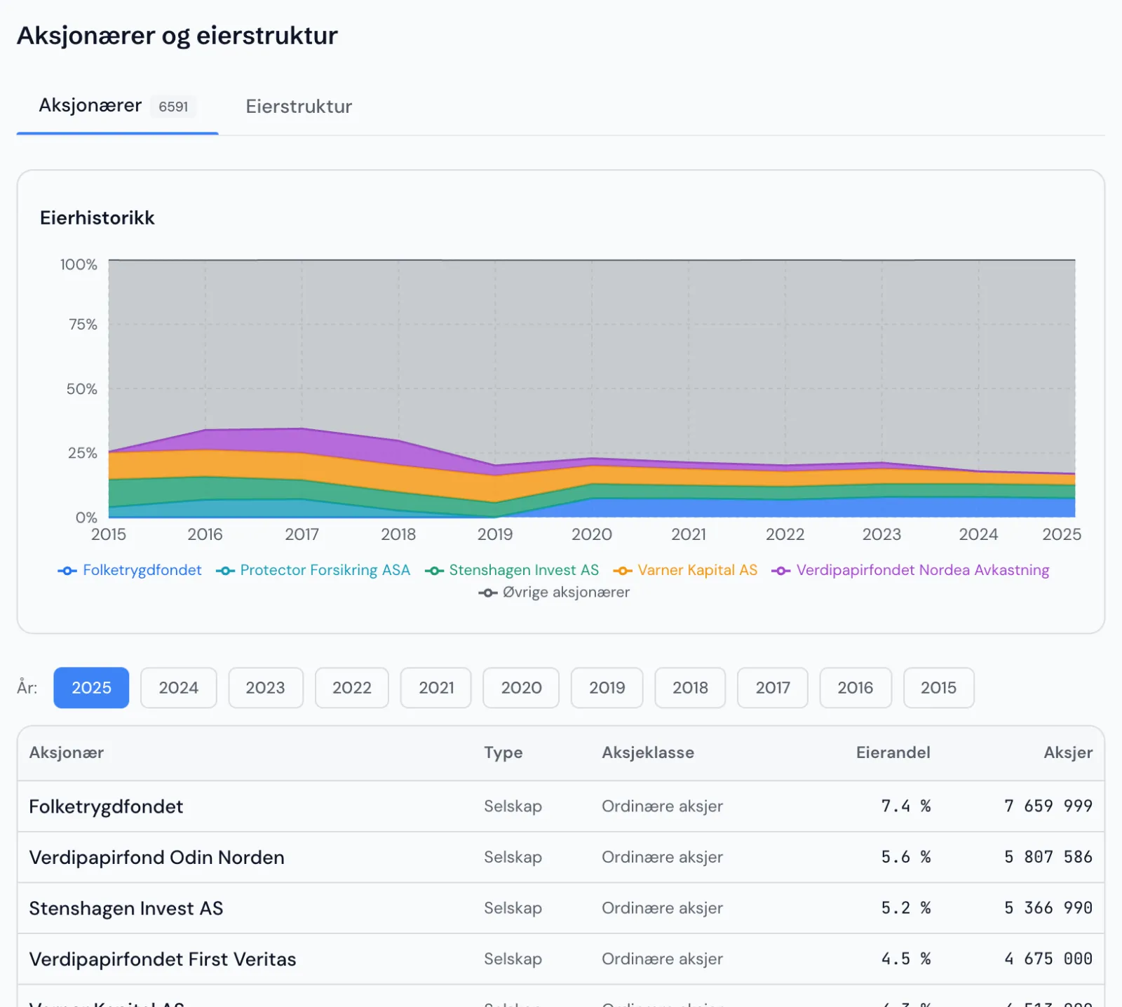
Task: Sort by the Aksjeklasse column header
Action: 648,752
